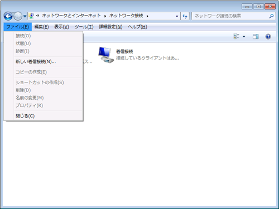Select ネットワークとインターネット breadcrumb
The height and width of the screenshot is (209, 279).
coord(71,16)
